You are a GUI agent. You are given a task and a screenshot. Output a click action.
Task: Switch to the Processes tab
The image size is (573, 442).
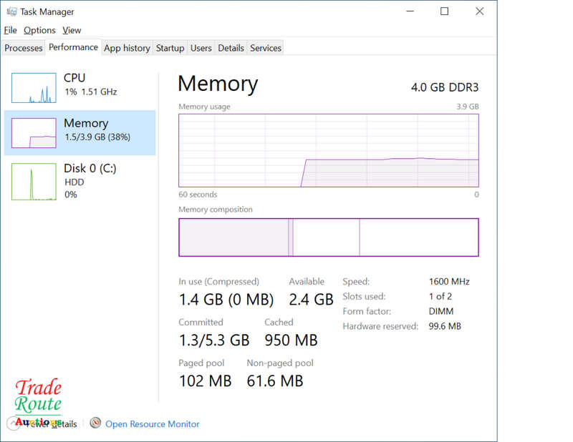point(24,48)
